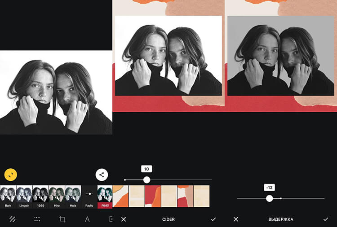This screenshot has width=337, height=227.
Task: Cancel the CIDER effect with the X
Action: pyautogui.click(x=124, y=219)
